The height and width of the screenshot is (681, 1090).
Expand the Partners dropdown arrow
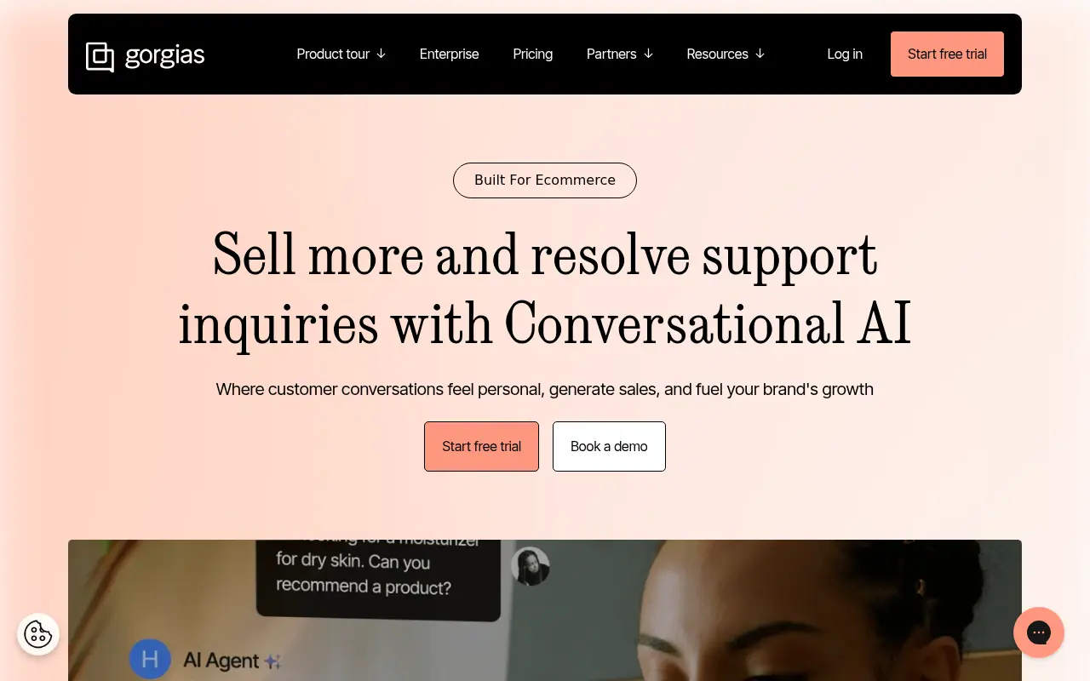click(648, 54)
